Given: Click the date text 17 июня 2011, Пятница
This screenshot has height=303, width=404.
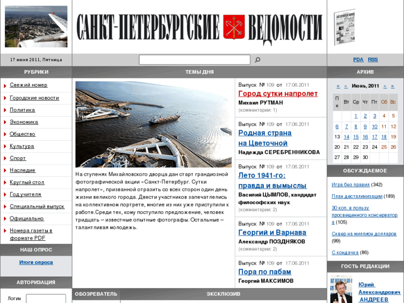Looking at the screenshot, I should 36,60.
